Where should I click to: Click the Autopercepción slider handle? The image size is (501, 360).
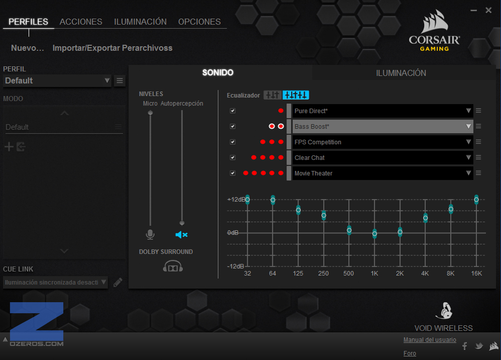point(182,223)
